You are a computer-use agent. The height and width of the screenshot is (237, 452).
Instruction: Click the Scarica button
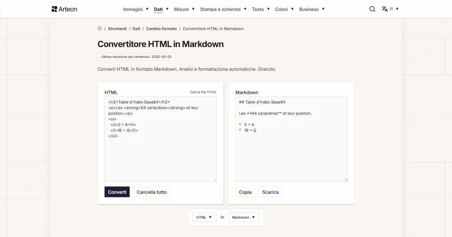tap(270, 192)
